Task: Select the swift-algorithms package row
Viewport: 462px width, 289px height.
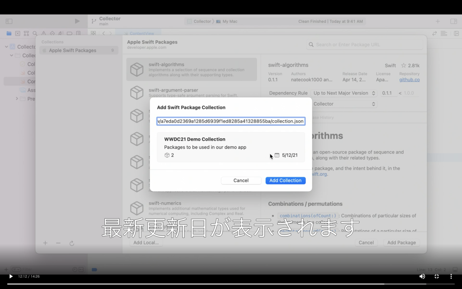Action: click(x=192, y=69)
